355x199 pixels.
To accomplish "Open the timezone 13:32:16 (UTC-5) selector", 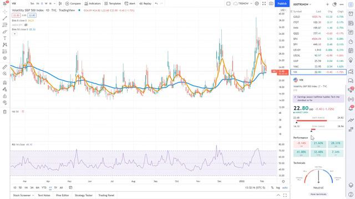I will pos(255,188).
